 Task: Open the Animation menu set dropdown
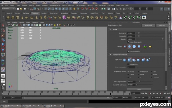coord(8,8)
